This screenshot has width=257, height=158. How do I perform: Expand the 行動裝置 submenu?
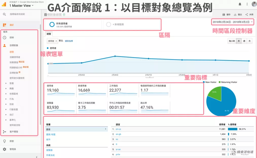6,110
